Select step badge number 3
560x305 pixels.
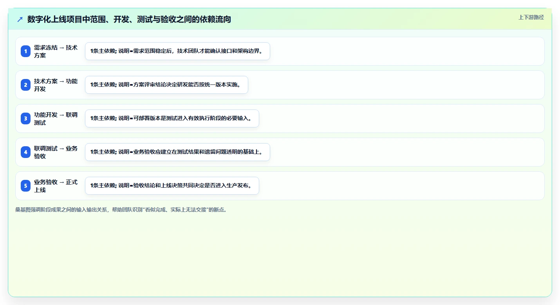(x=25, y=118)
